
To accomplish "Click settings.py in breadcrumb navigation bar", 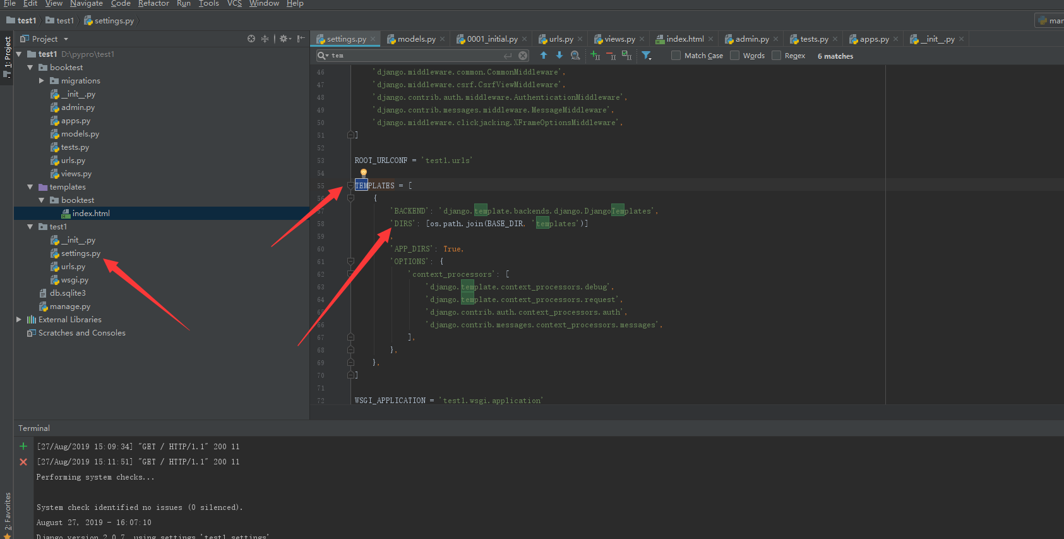I will pyautogui.click(x=109, y=21).
